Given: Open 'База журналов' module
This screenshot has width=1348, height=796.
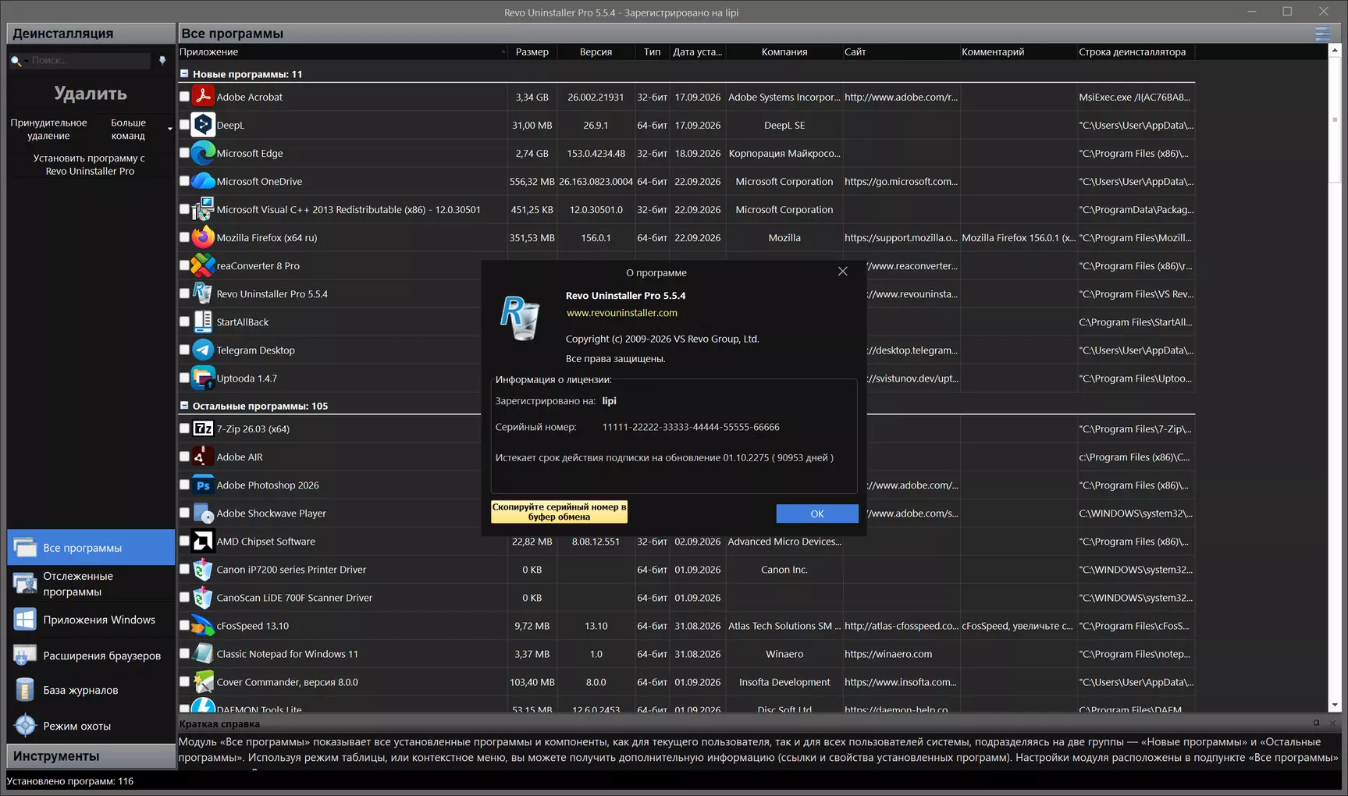Looking at the screenshot, I should (x=91, y=690).
